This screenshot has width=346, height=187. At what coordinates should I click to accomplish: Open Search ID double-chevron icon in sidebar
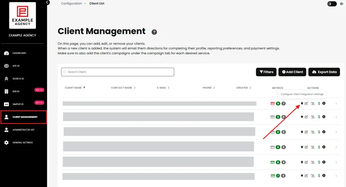[x=6, y=79]
